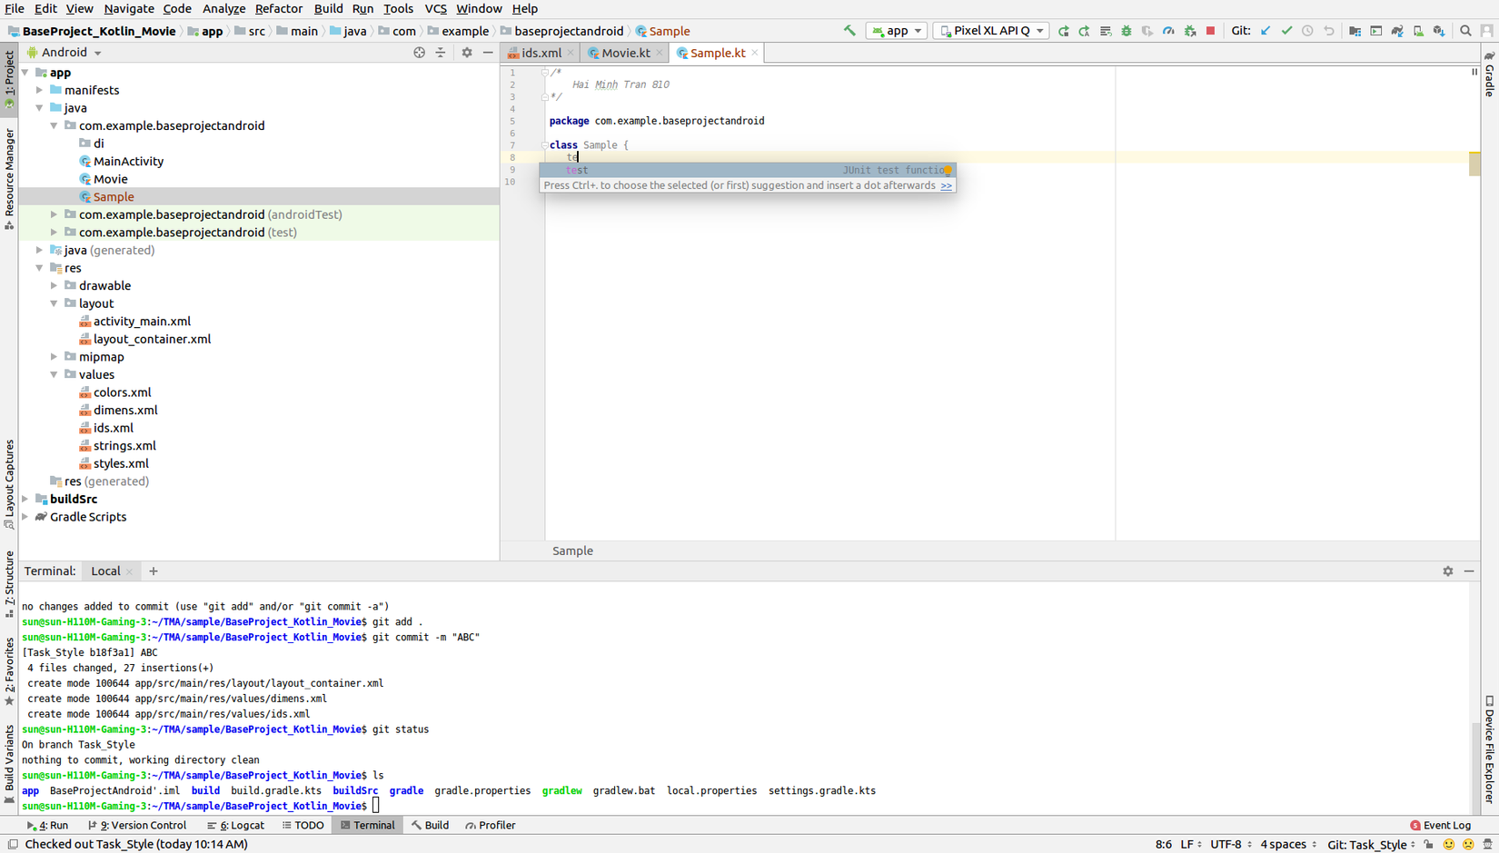Image resolution: width=1499 pixels, height=853 pixels.
Task: Add a new terminal session tab
Action: tap(154, 571)
